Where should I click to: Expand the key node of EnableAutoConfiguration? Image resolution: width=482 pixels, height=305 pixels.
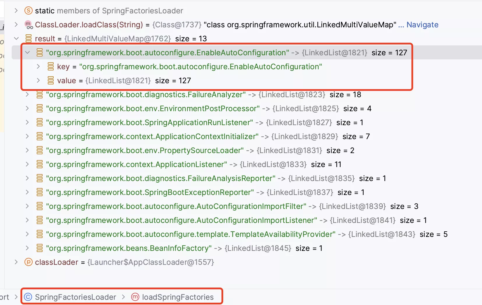(38, 67)
